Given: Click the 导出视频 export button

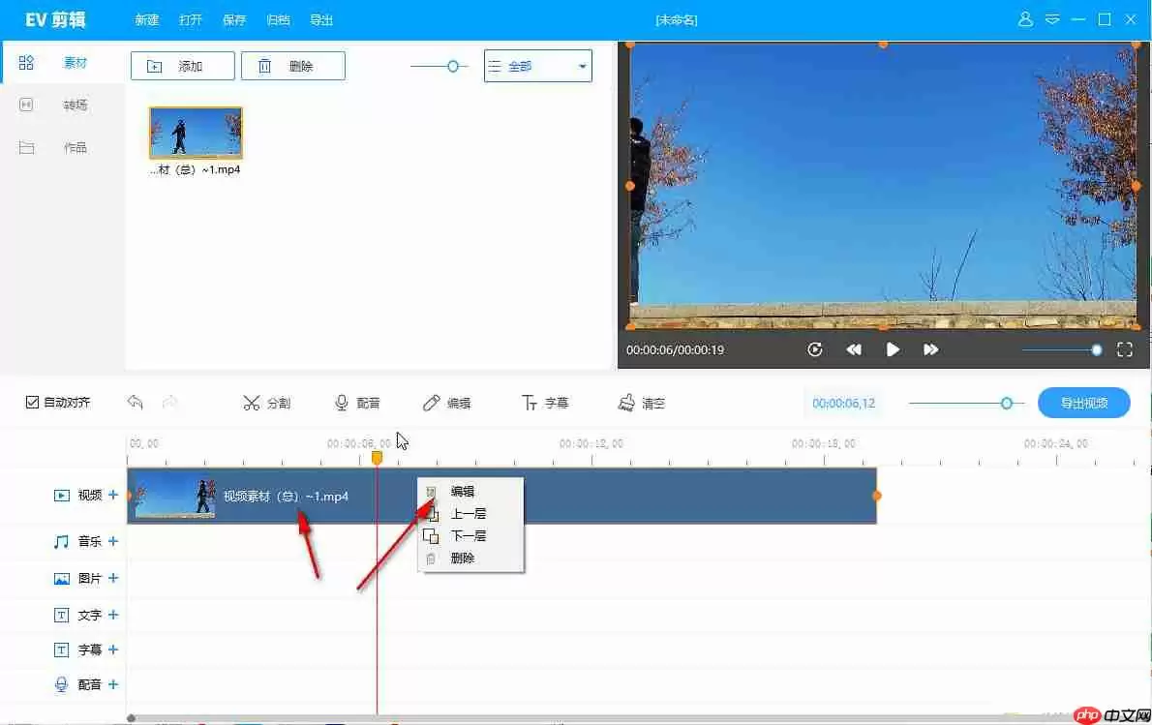Looking at the screenshot, I should pyautogui.click(x=1083, y=402).
